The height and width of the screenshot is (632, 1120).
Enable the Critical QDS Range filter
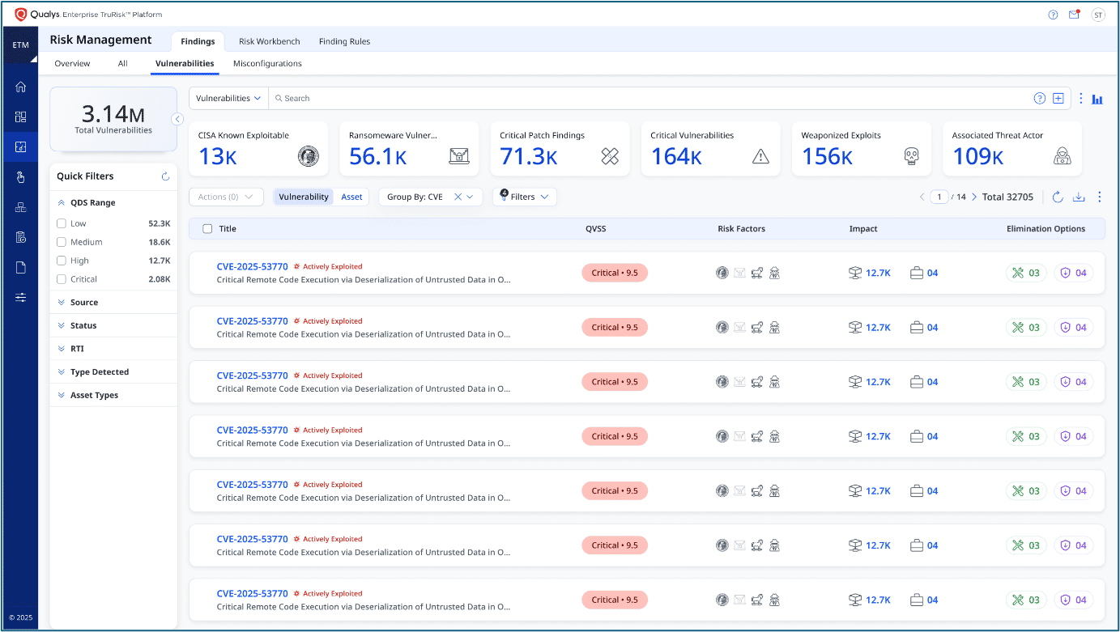[x=62, y=279]
